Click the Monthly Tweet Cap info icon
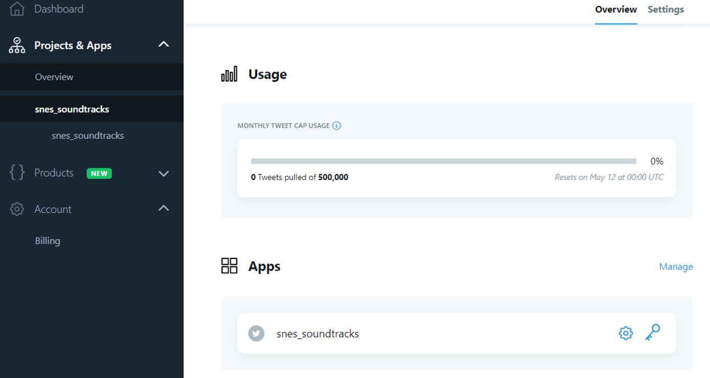This screenshot has height=378, width=710. [337, 125]
